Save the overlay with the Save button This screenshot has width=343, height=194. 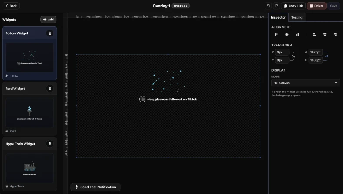333,6
